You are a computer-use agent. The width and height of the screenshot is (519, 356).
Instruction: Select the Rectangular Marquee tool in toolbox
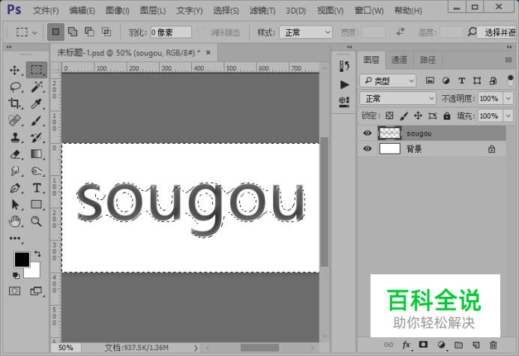37,70
